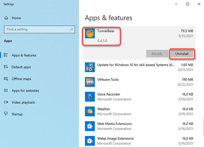Image resolution: width=204 pixels, height=147 pixels.
Task: Click the Web Media Extensions icon
Action: coord(90,126)
